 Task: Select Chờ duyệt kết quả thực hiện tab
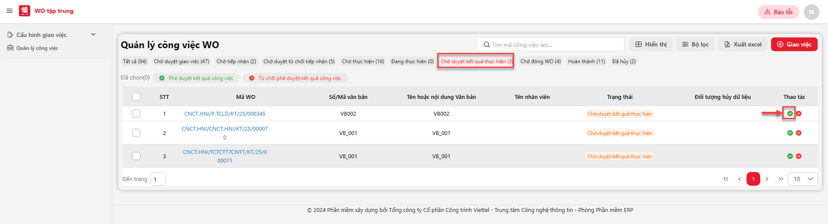click(476, 61)
